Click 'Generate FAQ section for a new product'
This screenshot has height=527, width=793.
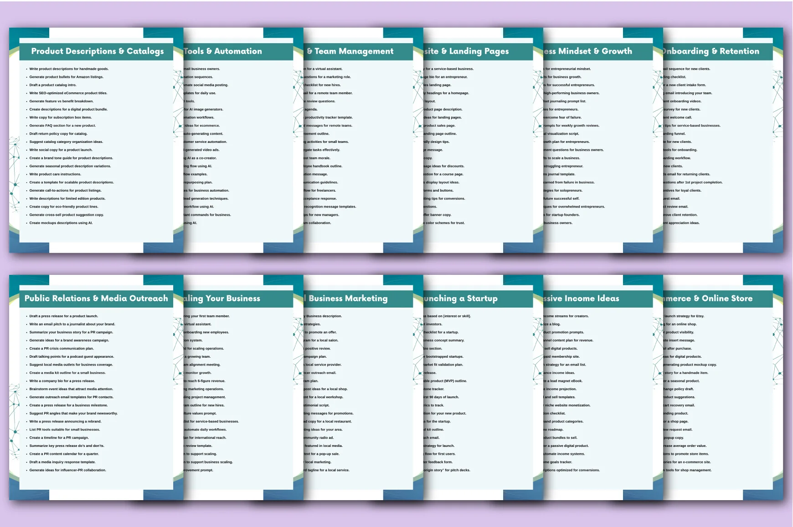62,126
